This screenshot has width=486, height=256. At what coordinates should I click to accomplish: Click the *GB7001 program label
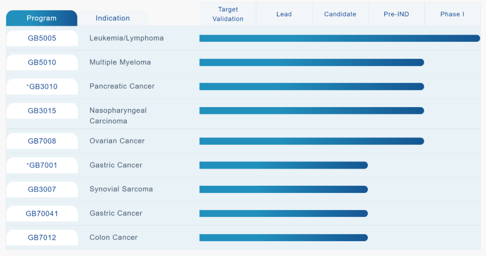[42, 165]
